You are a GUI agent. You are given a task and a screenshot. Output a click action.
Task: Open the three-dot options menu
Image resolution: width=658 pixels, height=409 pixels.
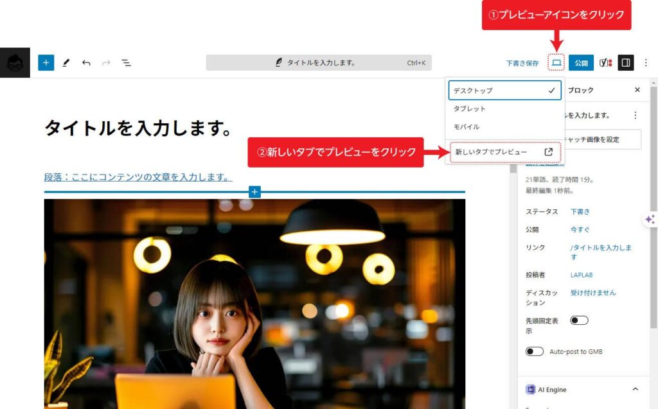pyautogui.click(x=646, y=62)
